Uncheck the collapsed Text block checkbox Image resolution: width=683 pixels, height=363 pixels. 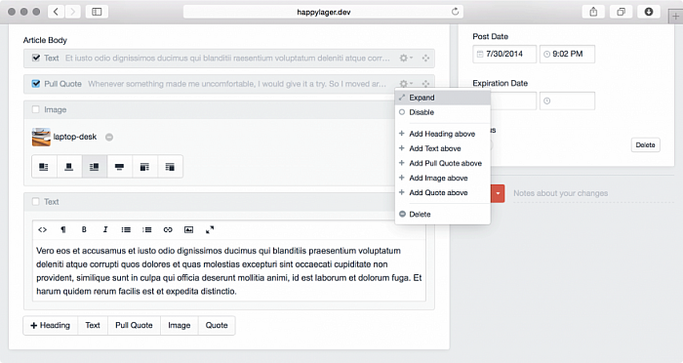pos(36,58)
